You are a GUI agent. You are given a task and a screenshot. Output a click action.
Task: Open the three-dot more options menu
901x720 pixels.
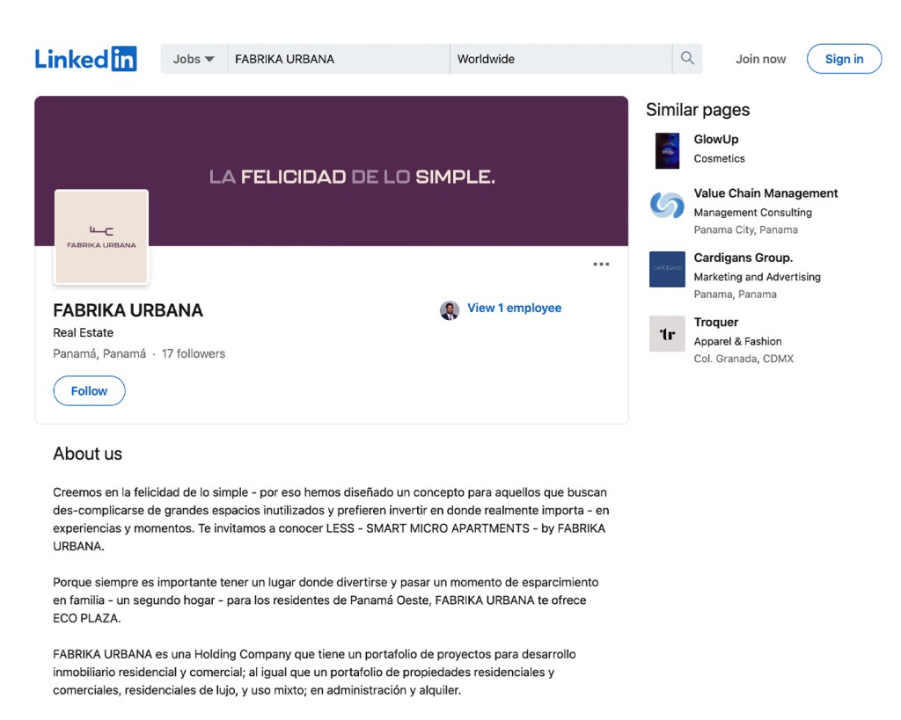(601, 265)
